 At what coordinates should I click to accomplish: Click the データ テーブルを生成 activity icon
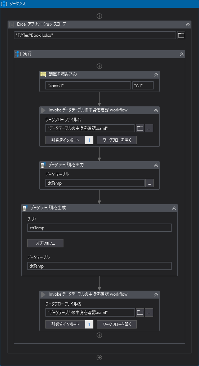26,208
